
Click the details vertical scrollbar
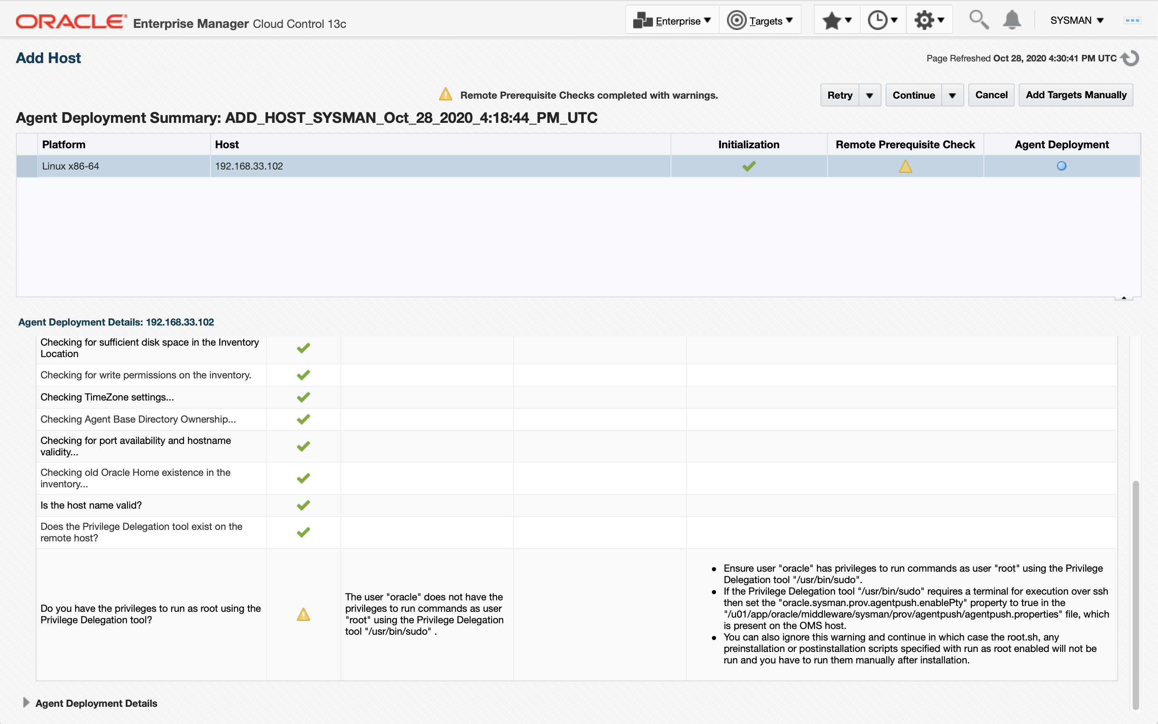[x=1135, y=595]
